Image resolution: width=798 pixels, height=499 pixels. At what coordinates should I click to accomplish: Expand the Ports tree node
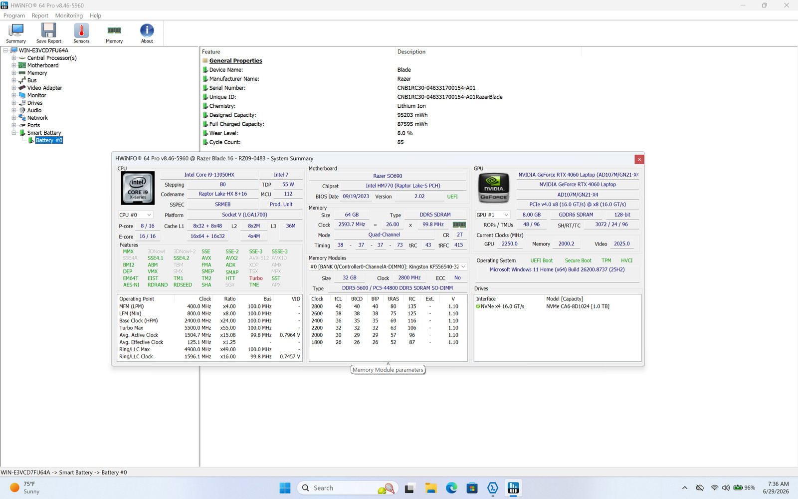point(14,125)
